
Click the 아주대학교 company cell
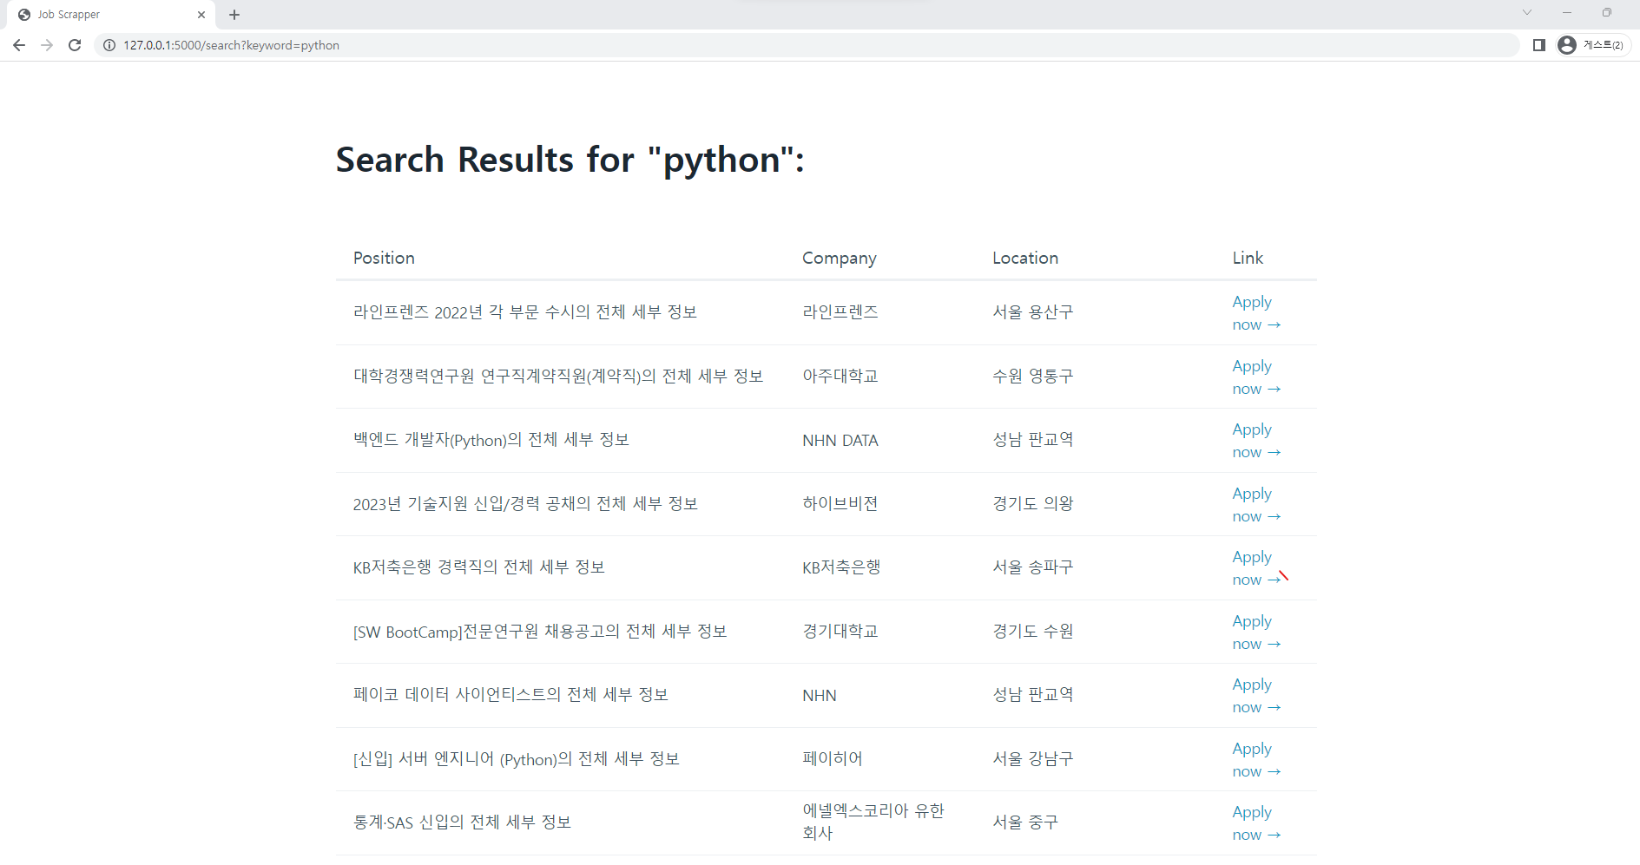click(x=840, y=377)
